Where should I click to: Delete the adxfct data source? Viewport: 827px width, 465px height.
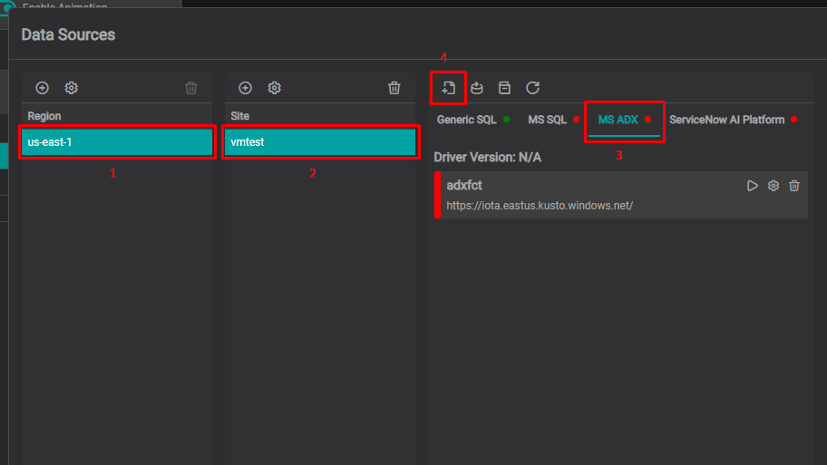(794, 186)
